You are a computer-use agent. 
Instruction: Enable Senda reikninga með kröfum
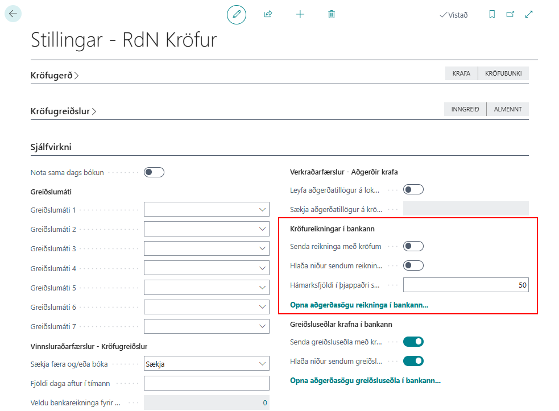tap(413, 246)
